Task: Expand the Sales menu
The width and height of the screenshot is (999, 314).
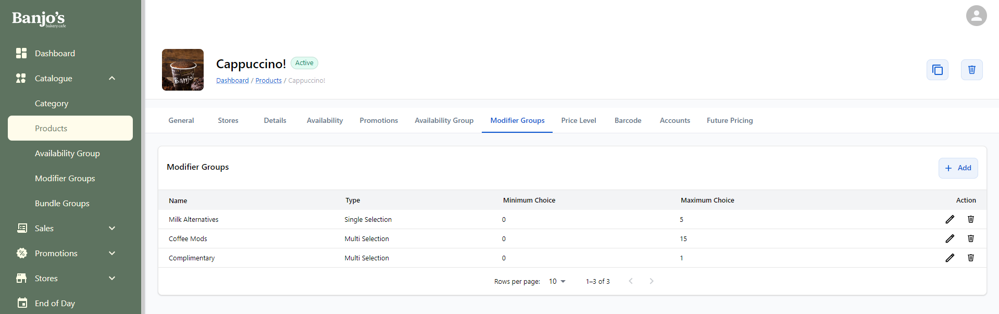Action: click(112, 228)
